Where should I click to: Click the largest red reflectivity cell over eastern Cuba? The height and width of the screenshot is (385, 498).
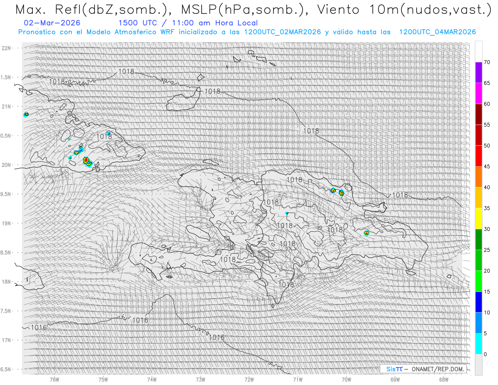coord(87,161)
